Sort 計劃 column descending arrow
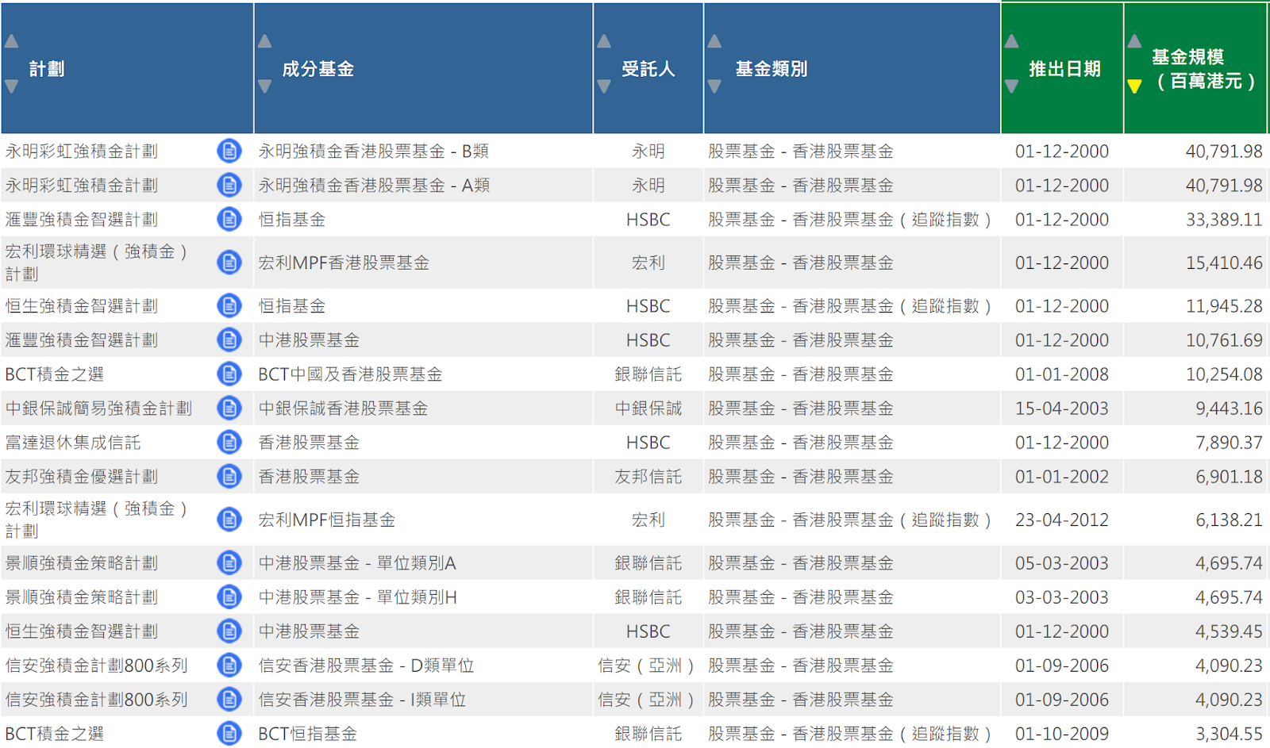The height and width of the screenshot is (748, 1270). 11,86
